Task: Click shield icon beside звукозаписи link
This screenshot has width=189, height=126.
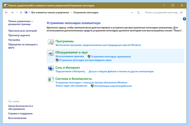Action: pyautogui.click(x=89, y=57)
